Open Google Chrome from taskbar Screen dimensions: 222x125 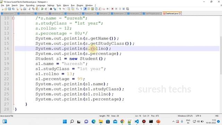click(x=122, y=122)
